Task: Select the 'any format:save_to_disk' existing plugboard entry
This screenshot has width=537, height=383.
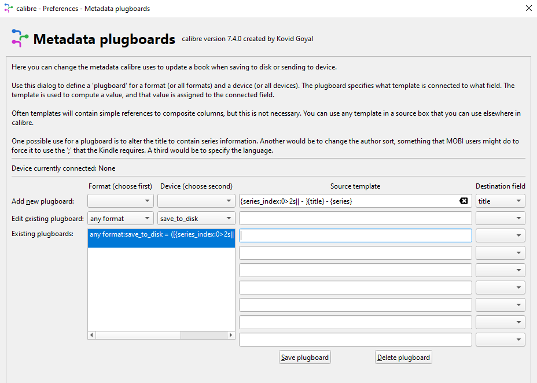Action: tap(161, 238)
